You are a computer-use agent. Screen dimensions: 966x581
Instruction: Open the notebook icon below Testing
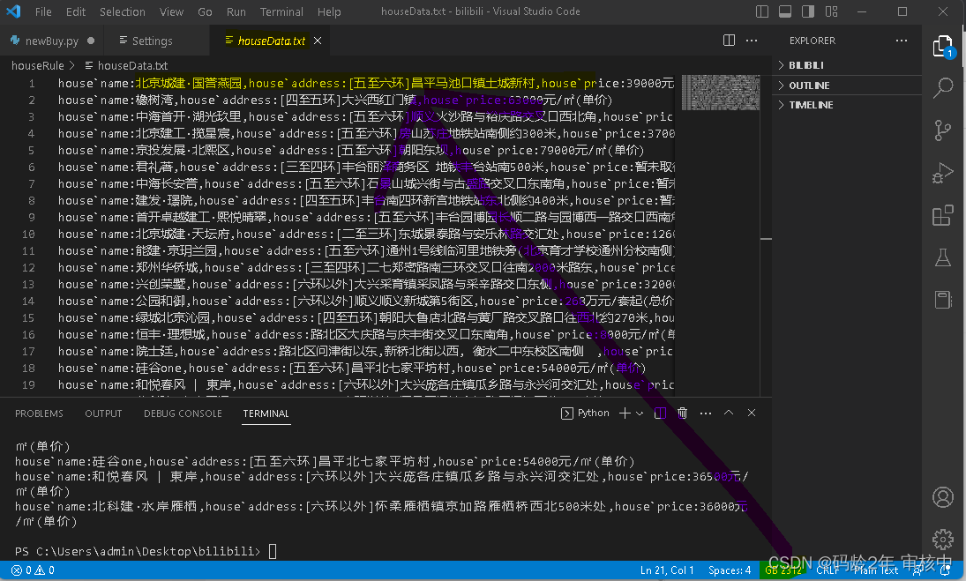point(942,299)
